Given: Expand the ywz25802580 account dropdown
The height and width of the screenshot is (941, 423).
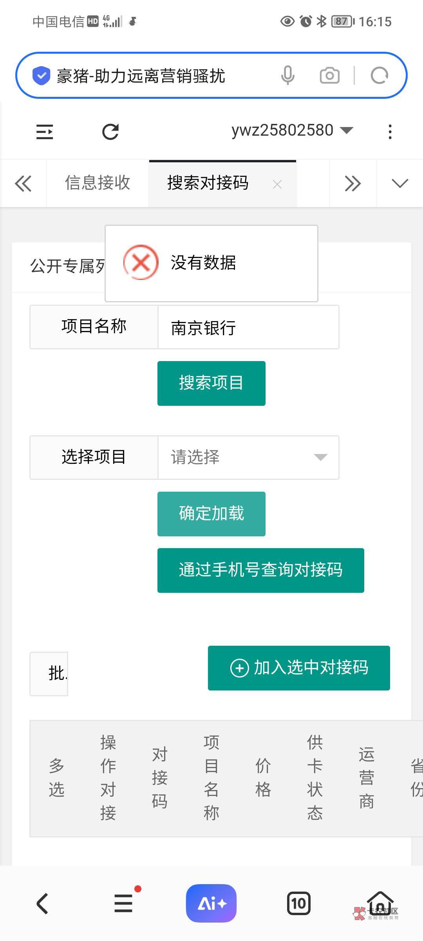Looking at the screenshot, I should [x=292, y=130].
